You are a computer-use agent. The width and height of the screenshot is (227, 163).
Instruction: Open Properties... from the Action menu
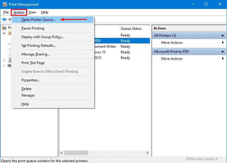53,80
